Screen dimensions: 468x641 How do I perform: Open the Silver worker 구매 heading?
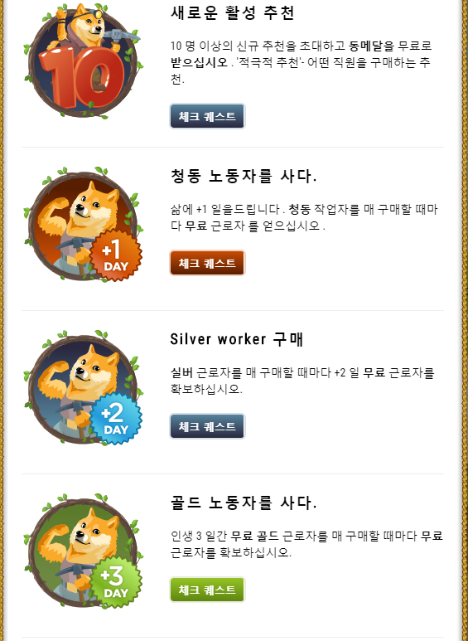(x=237, y=339)
